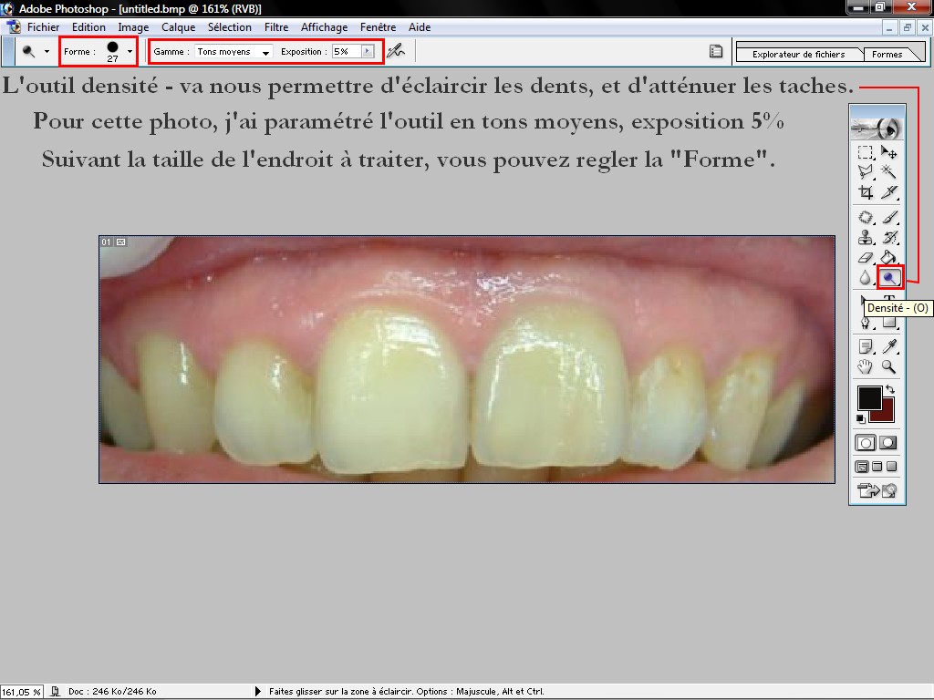The width and height of the screenshot is (934, 700).
Task: Swap foreground and background colors
Action: 890,389
